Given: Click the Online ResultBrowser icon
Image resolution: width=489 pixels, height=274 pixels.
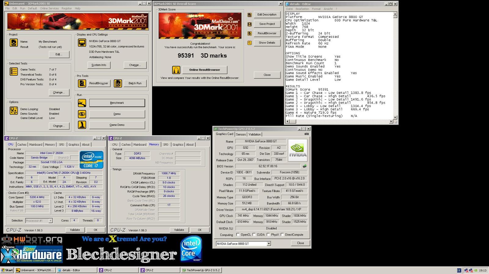Looking at the screenshot, I should [x=176, y=70].
